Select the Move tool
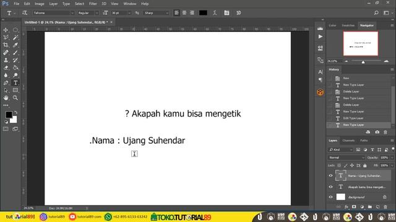Image resolution: width=396 pixels, height=222 pixels. [x=6, y=30]
